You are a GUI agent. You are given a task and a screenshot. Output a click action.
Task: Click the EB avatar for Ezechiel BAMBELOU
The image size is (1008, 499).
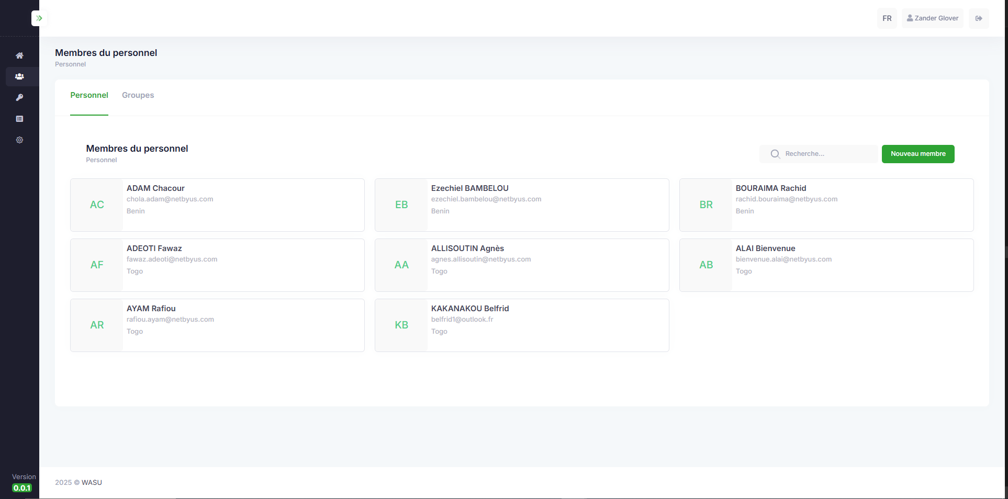point(401,205)
